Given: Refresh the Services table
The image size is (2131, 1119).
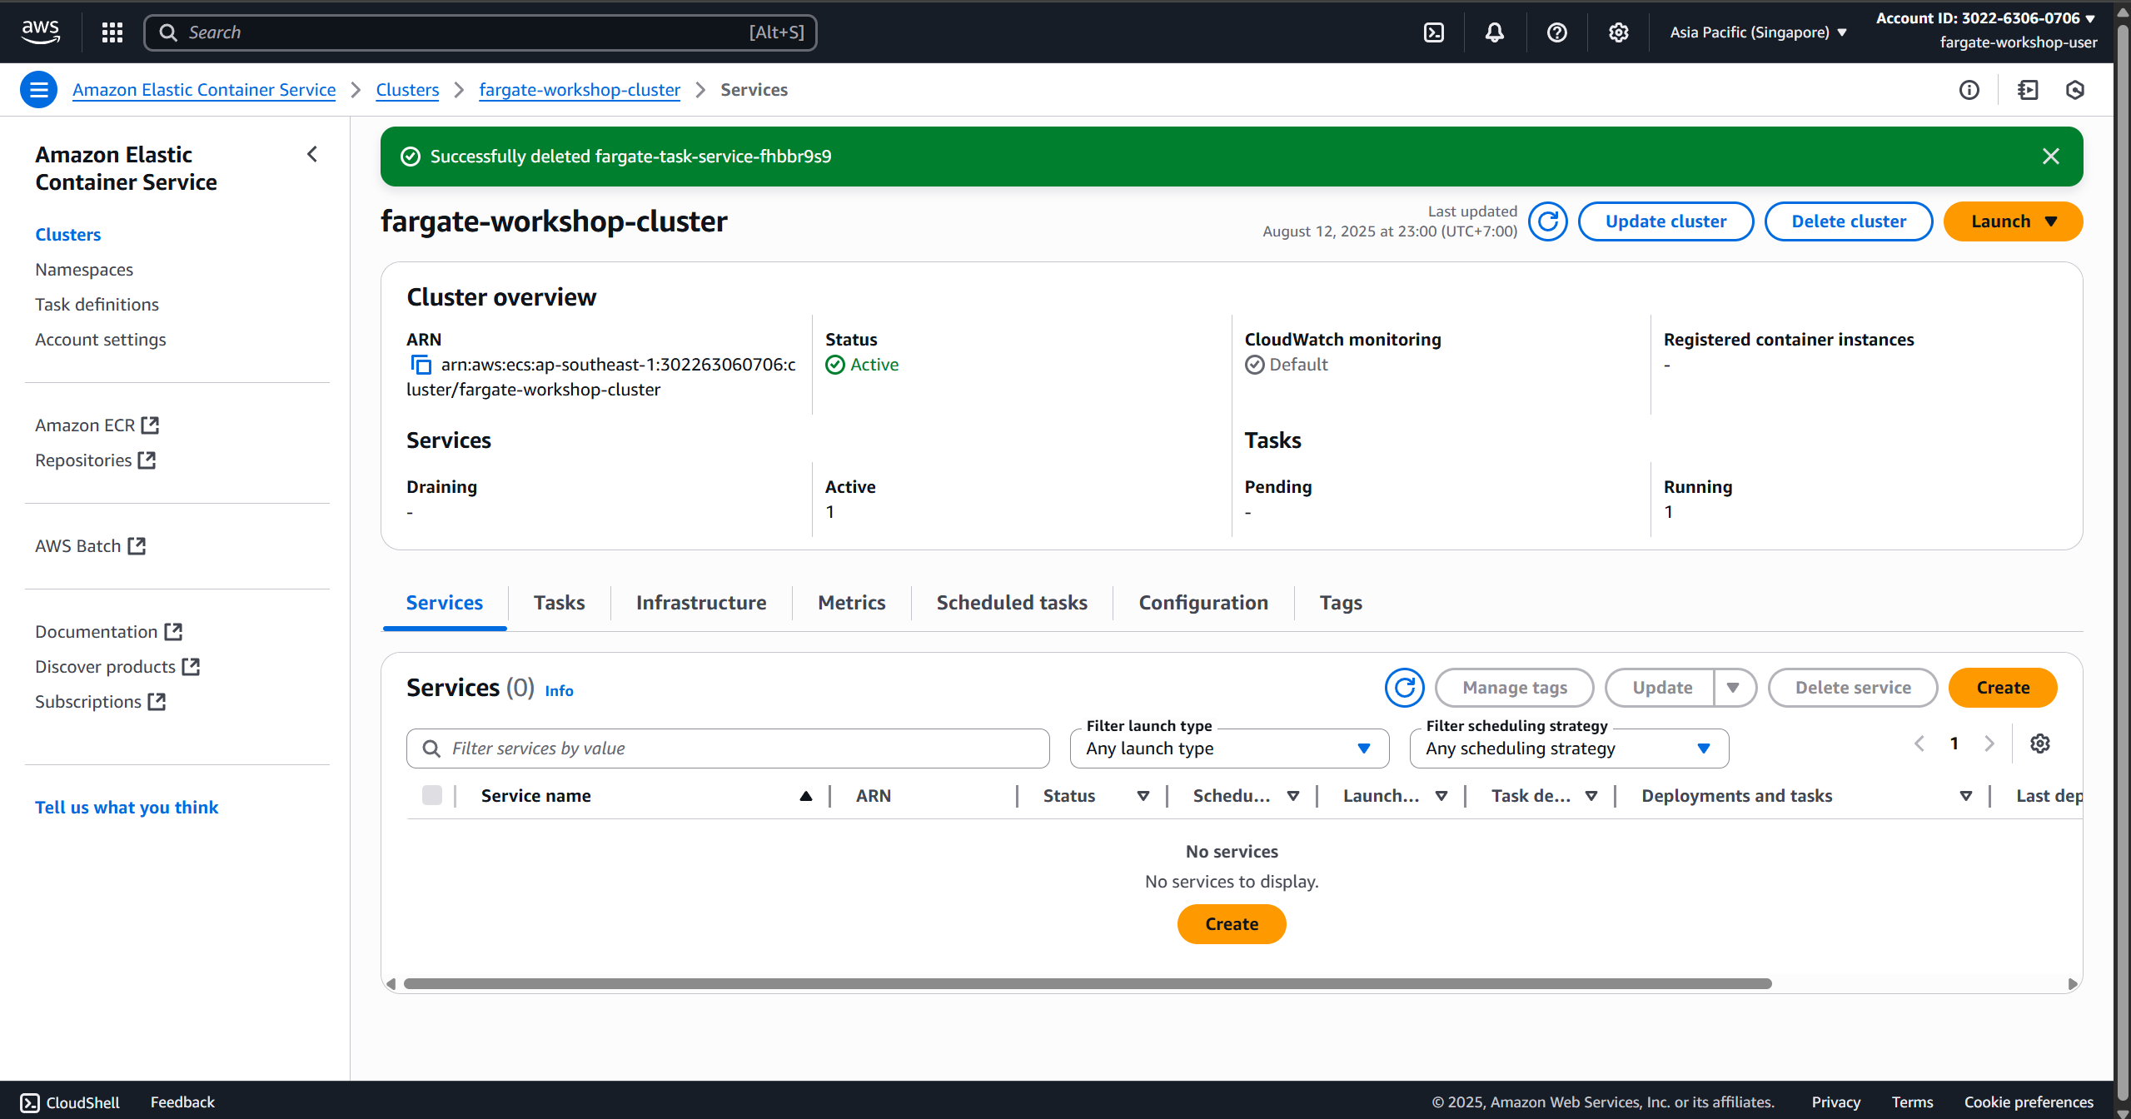Looking at the screenshot, I should point(1405,688).
